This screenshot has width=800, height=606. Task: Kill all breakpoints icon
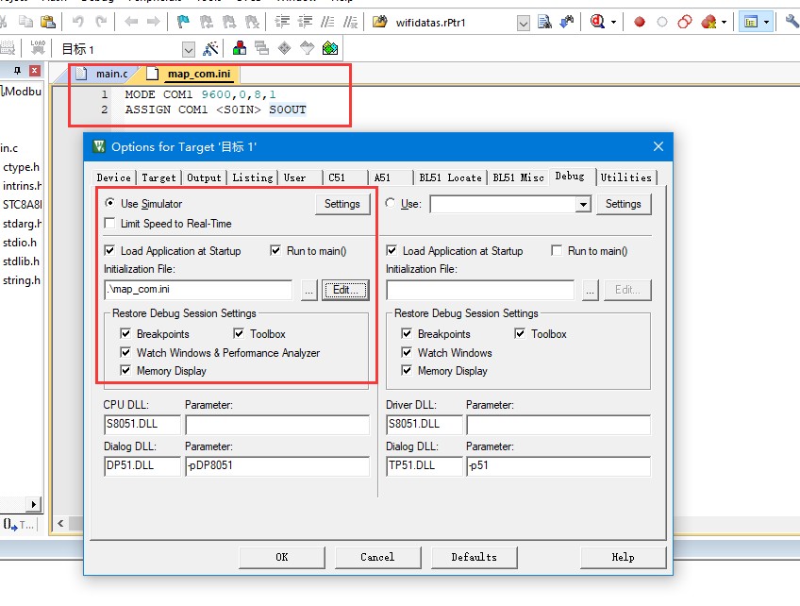point(708,22)
